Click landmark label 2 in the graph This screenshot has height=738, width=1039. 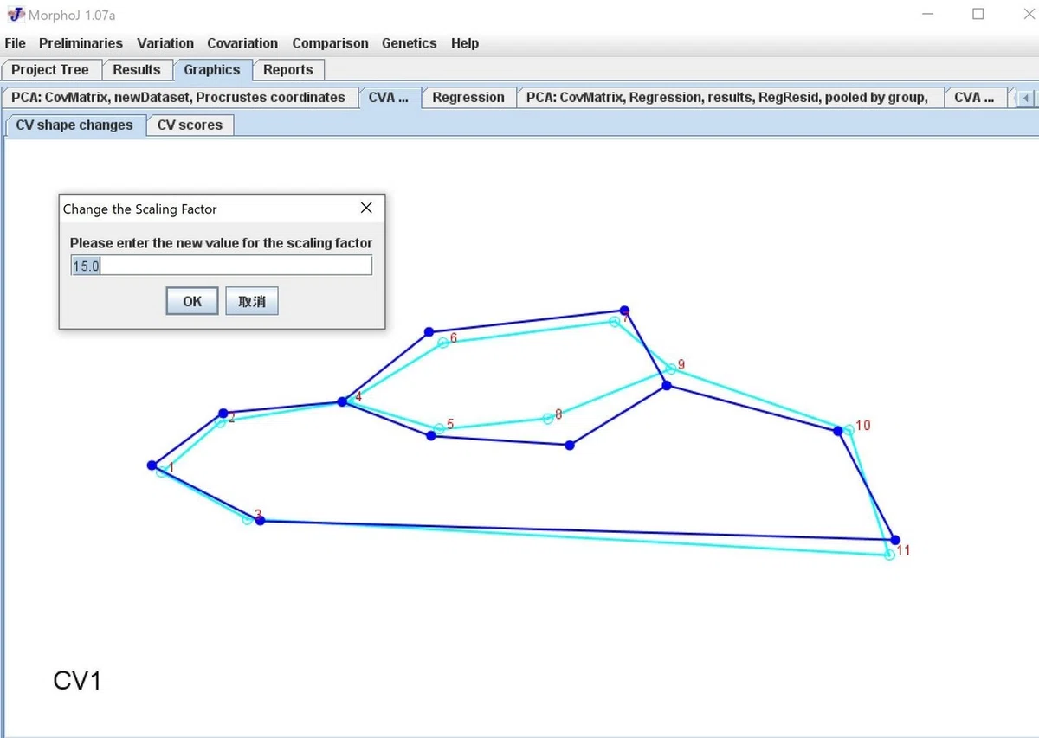tap(231, 418)
